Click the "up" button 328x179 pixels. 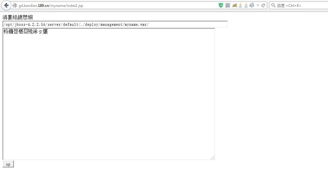pos(8,164)
